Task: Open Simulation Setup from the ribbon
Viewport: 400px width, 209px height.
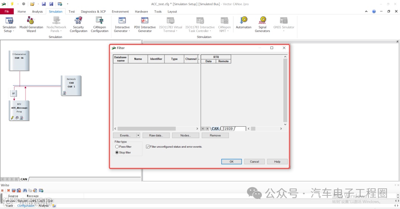Action: click(x=9, y=25)
